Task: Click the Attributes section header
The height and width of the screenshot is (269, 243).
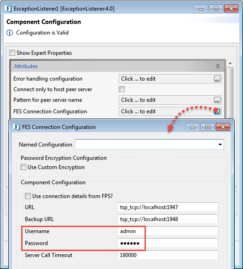Action: tap(117, 66)
